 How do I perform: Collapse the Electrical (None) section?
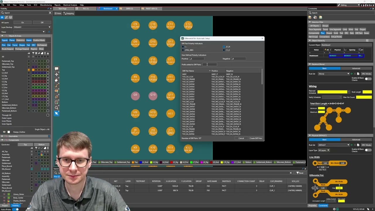310,64
